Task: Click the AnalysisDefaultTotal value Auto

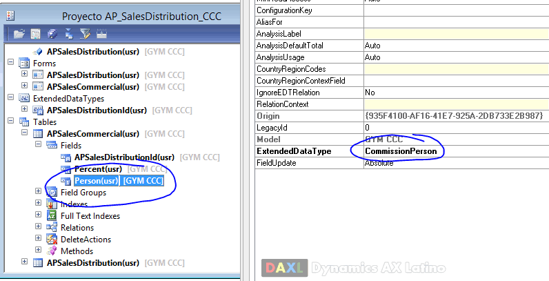Action: (456, 46)
